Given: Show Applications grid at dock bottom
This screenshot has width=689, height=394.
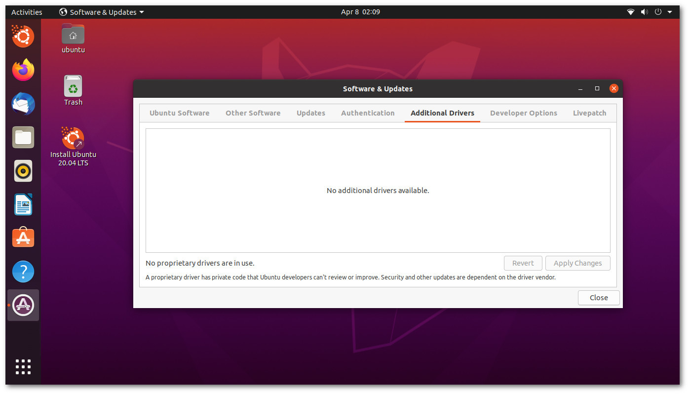Looking at the screenshot, I should [23, 367].
